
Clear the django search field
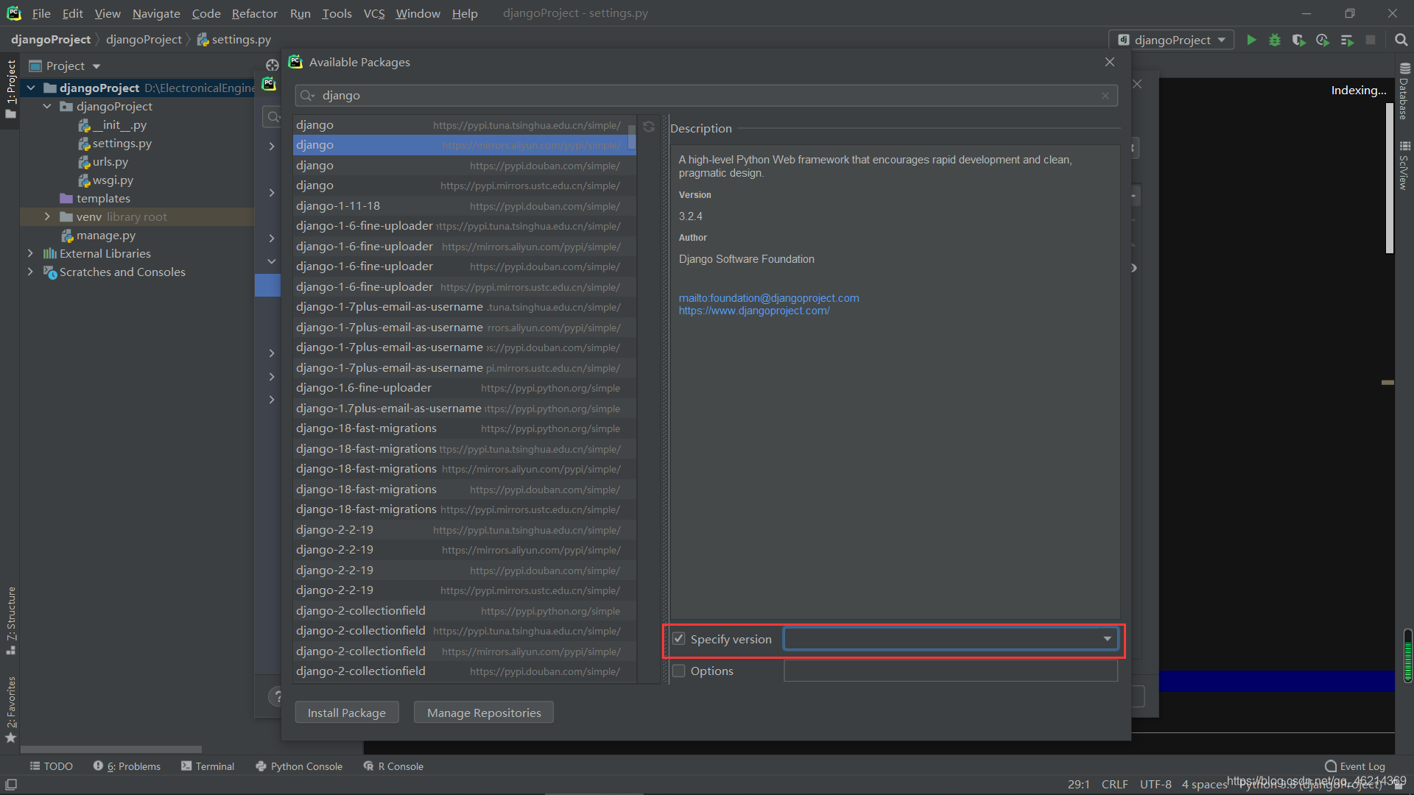click(1105, 96)
